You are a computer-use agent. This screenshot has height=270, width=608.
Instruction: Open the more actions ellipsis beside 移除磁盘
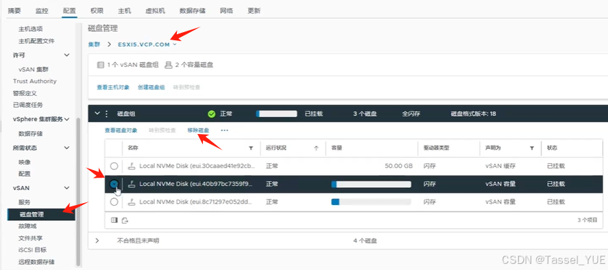pos(225,131)
